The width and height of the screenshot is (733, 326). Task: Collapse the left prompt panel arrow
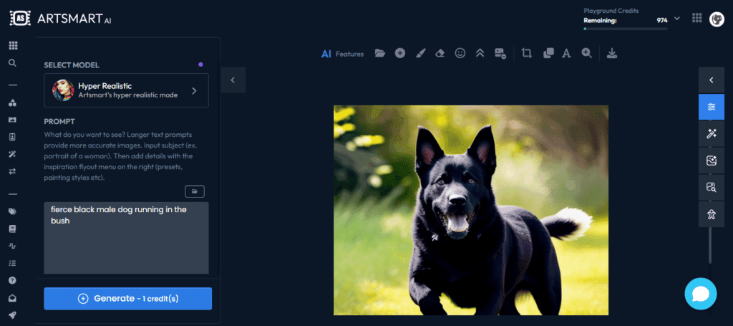click(233, 80)
